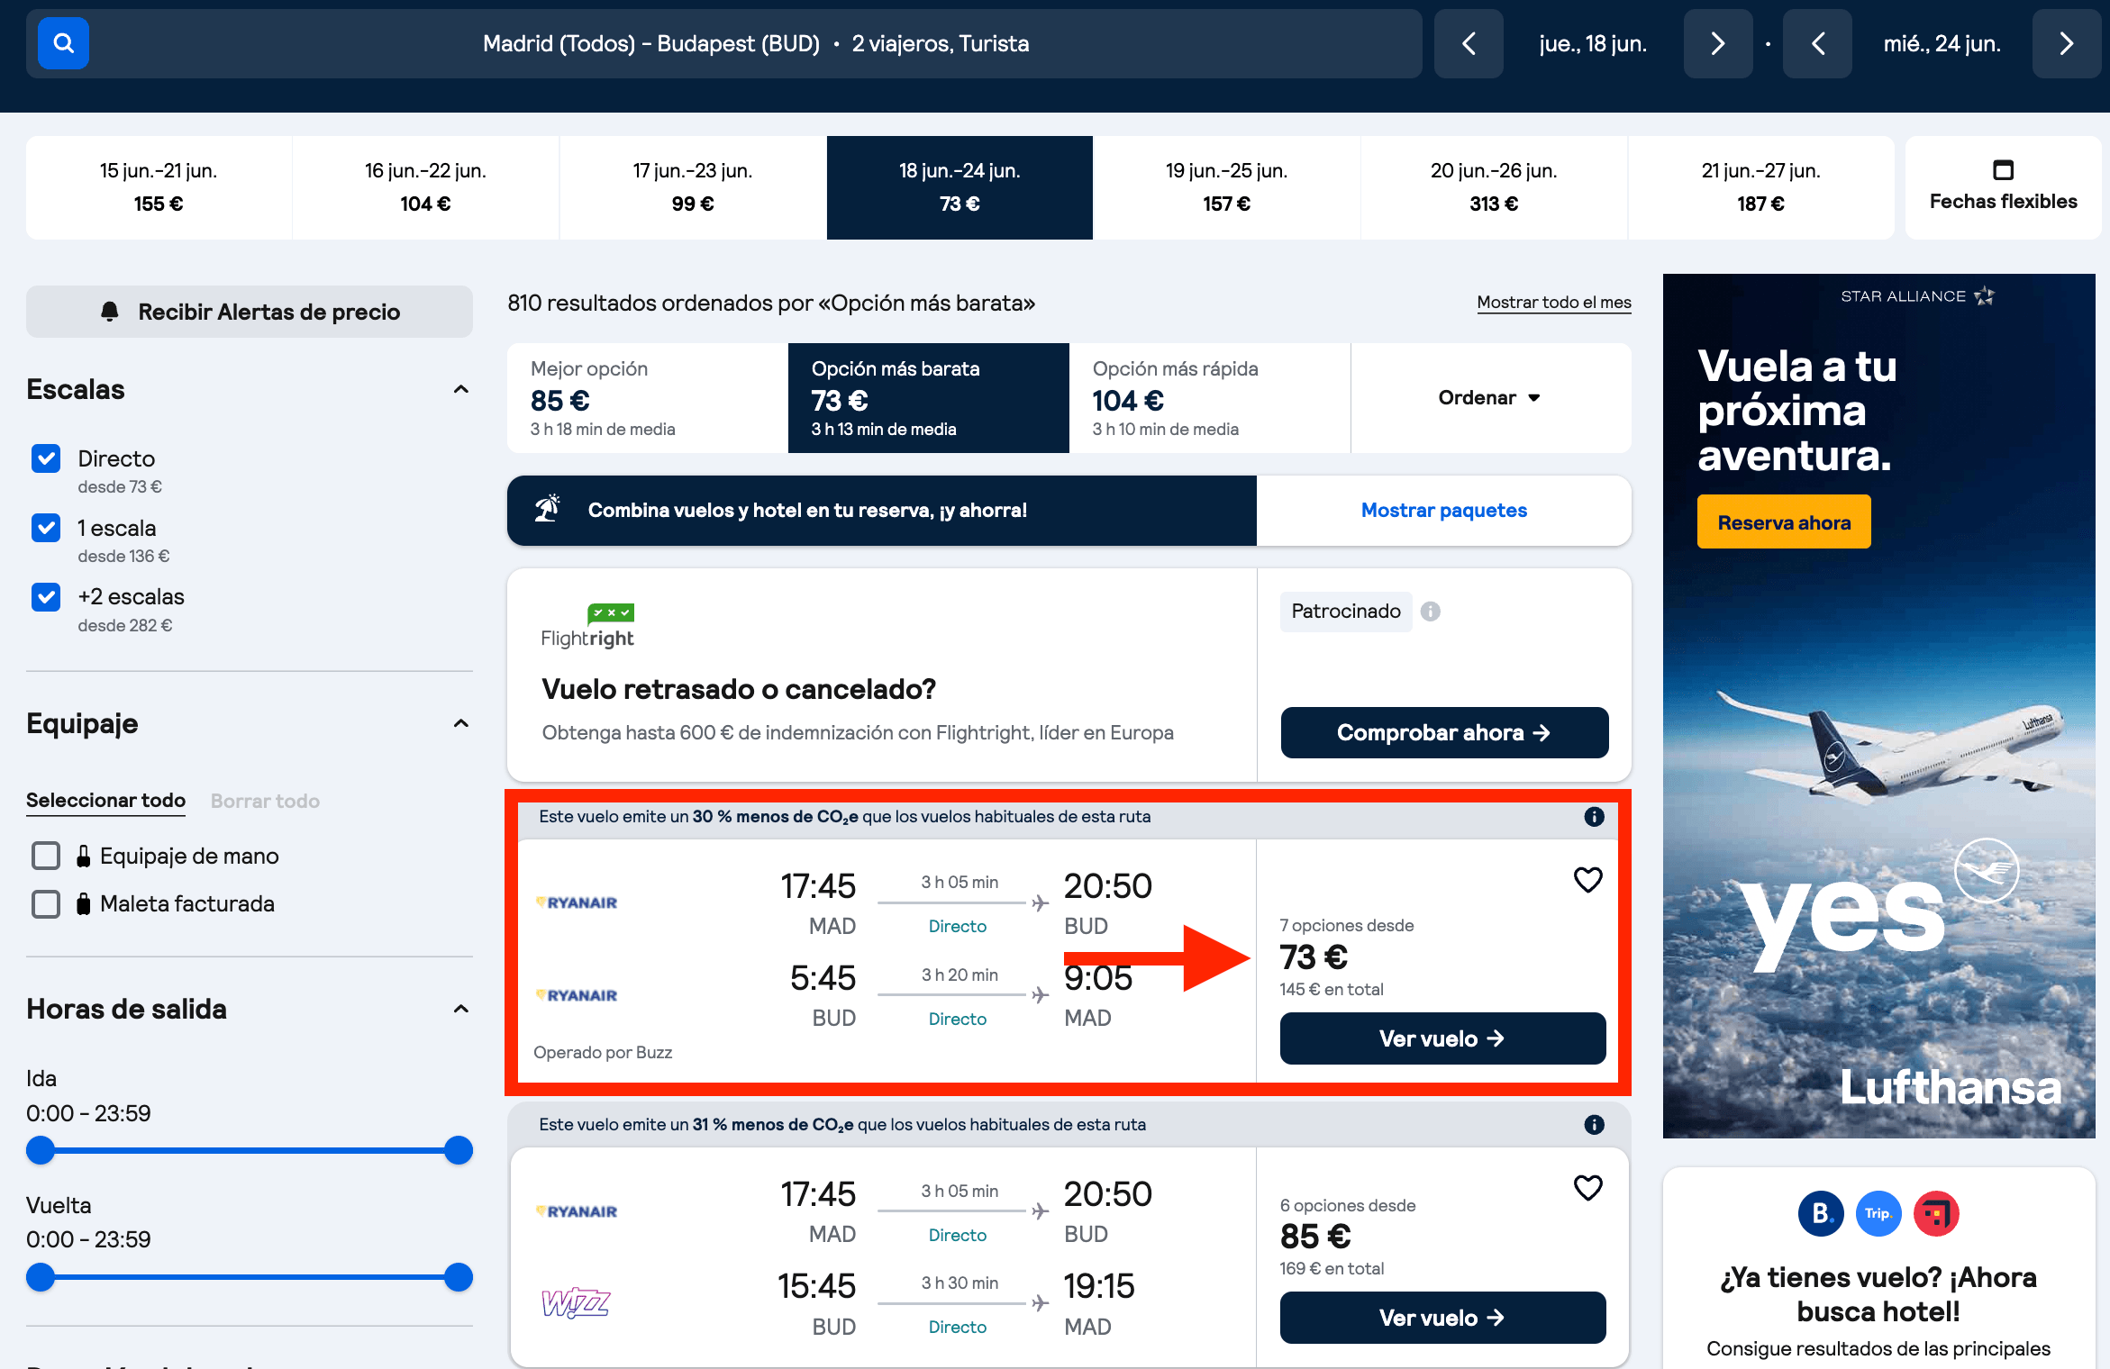
Task: Click Ver vuelo for the 85 € flight
Action: tap(1442, 1318)
